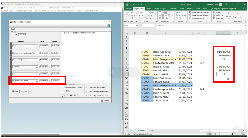This screenshot has height=138, width=248.
Task: Save the Excel workbook using the quick-access disk icon
Action: tap(127, 5)
